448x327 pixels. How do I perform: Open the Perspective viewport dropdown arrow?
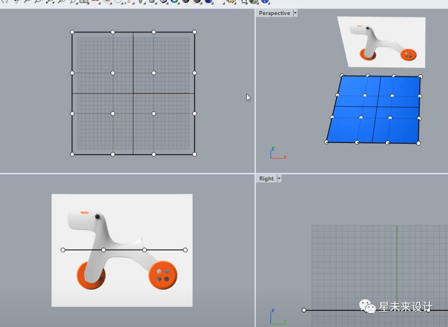coord(295,13)
